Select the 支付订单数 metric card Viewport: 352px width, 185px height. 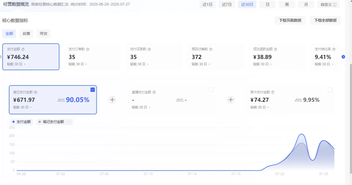click(92, 57)
